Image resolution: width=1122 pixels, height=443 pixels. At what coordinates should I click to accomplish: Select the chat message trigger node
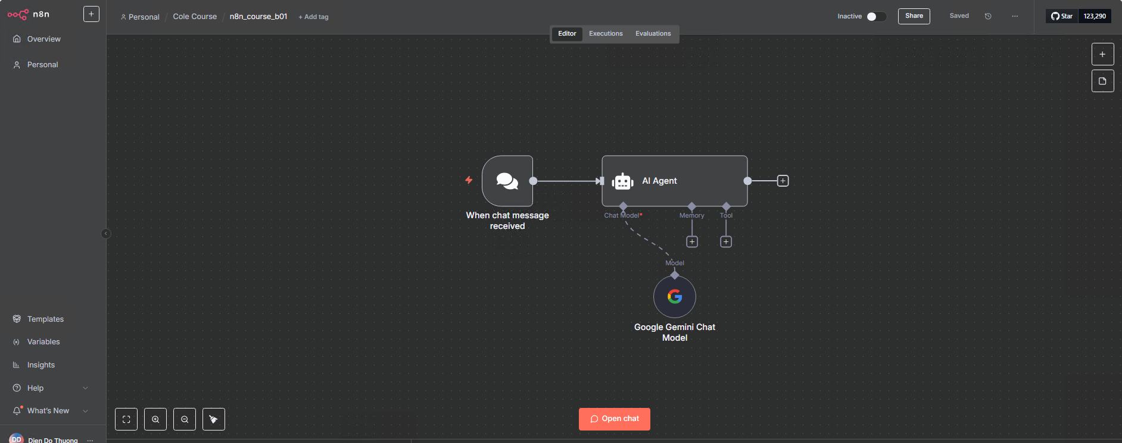[x=507, y=181]
